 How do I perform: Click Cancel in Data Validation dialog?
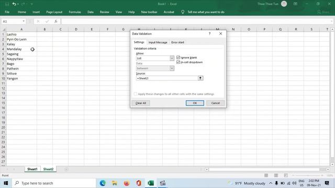[x=215, y=103]
